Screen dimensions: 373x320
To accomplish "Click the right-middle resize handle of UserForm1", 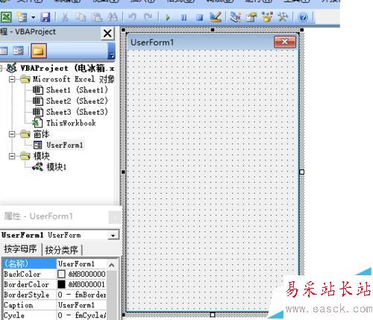I will (x=301, y=172).
